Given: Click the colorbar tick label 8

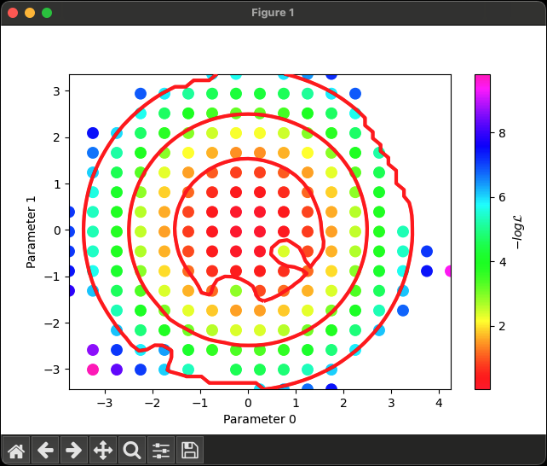Looking at the screenshot, I should click(x=502, y=133).
